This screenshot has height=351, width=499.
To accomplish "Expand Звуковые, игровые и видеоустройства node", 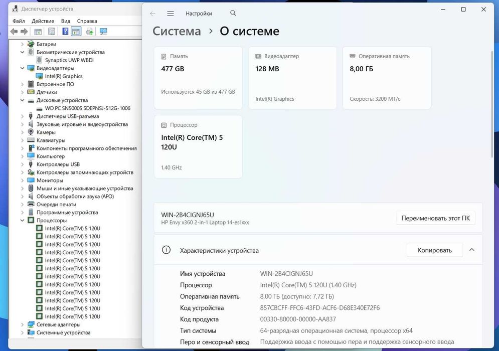I will coord(22,124).
